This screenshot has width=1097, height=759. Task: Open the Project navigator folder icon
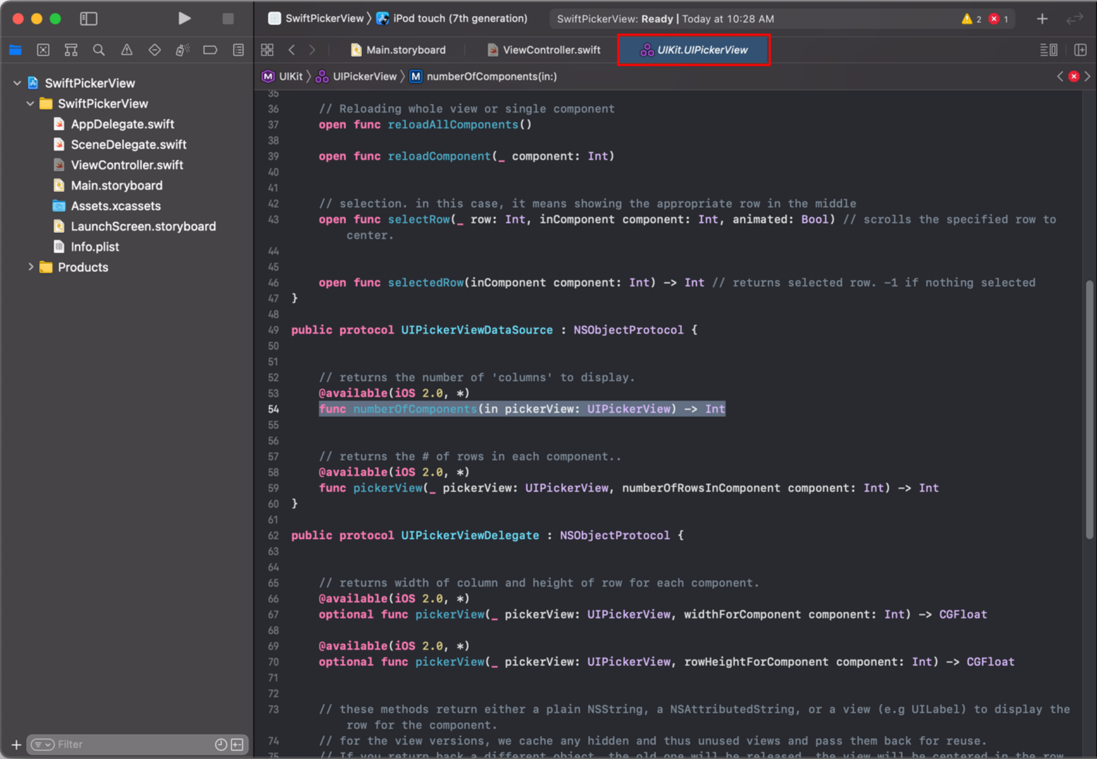point(16,50)
